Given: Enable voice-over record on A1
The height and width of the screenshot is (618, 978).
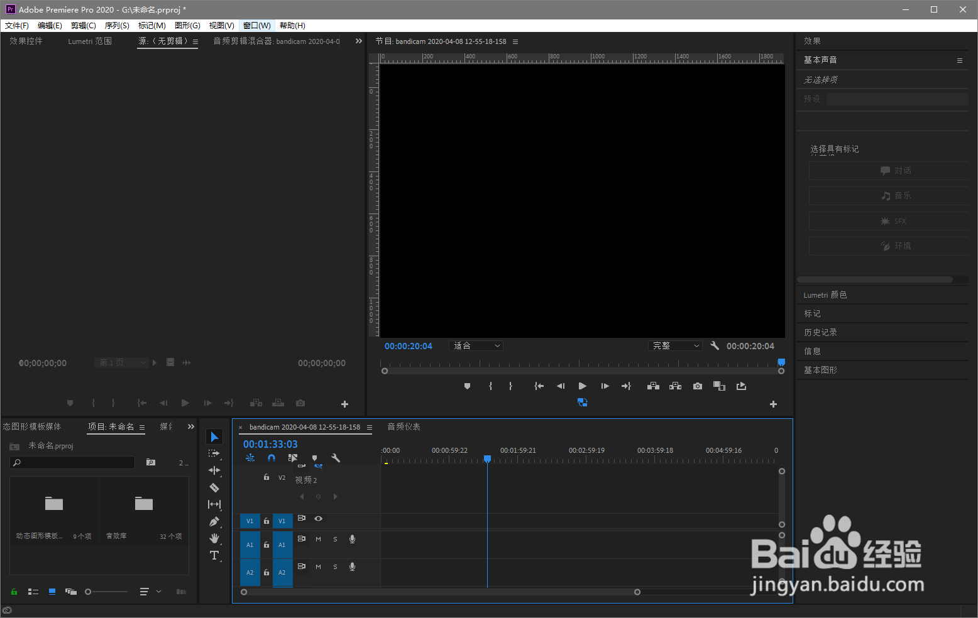Looking at the screenshot, I should [352, 539].
